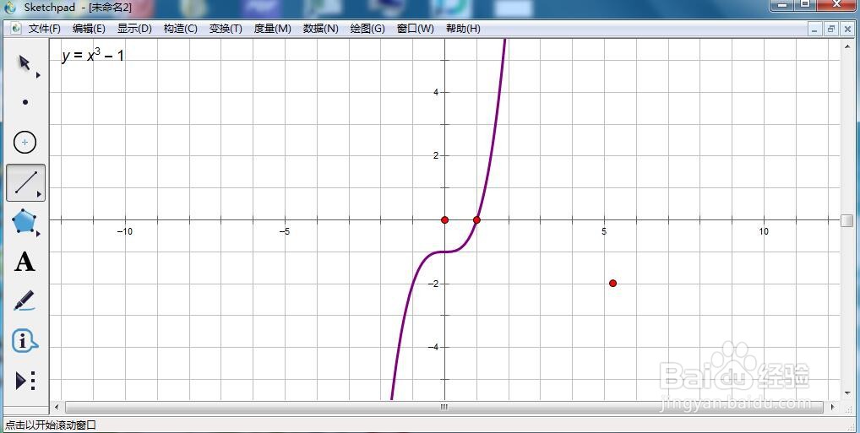
Task: Open the 帮助(H) menu
Action: 463,29
